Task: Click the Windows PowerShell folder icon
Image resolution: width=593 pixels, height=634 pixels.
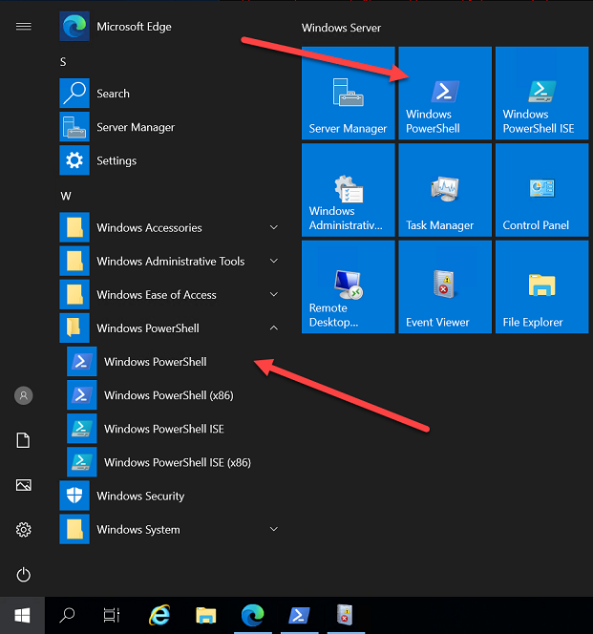Action: [74, 328]
